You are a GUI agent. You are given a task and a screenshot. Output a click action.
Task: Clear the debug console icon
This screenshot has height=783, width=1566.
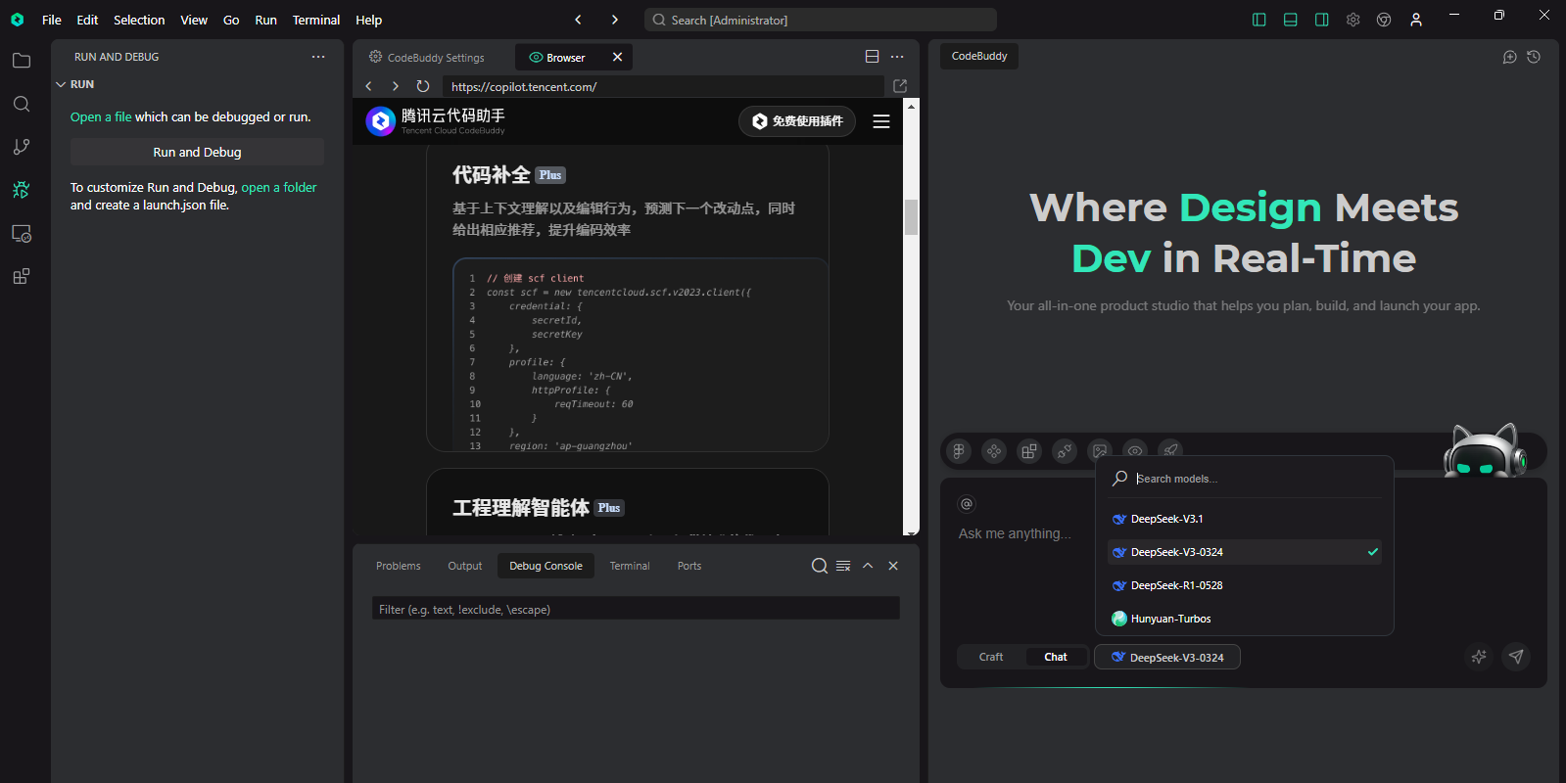point(843,566)
